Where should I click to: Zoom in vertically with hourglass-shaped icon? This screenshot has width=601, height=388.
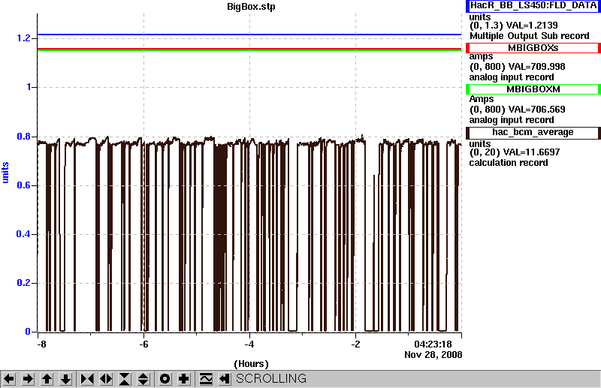pos(125,379)
